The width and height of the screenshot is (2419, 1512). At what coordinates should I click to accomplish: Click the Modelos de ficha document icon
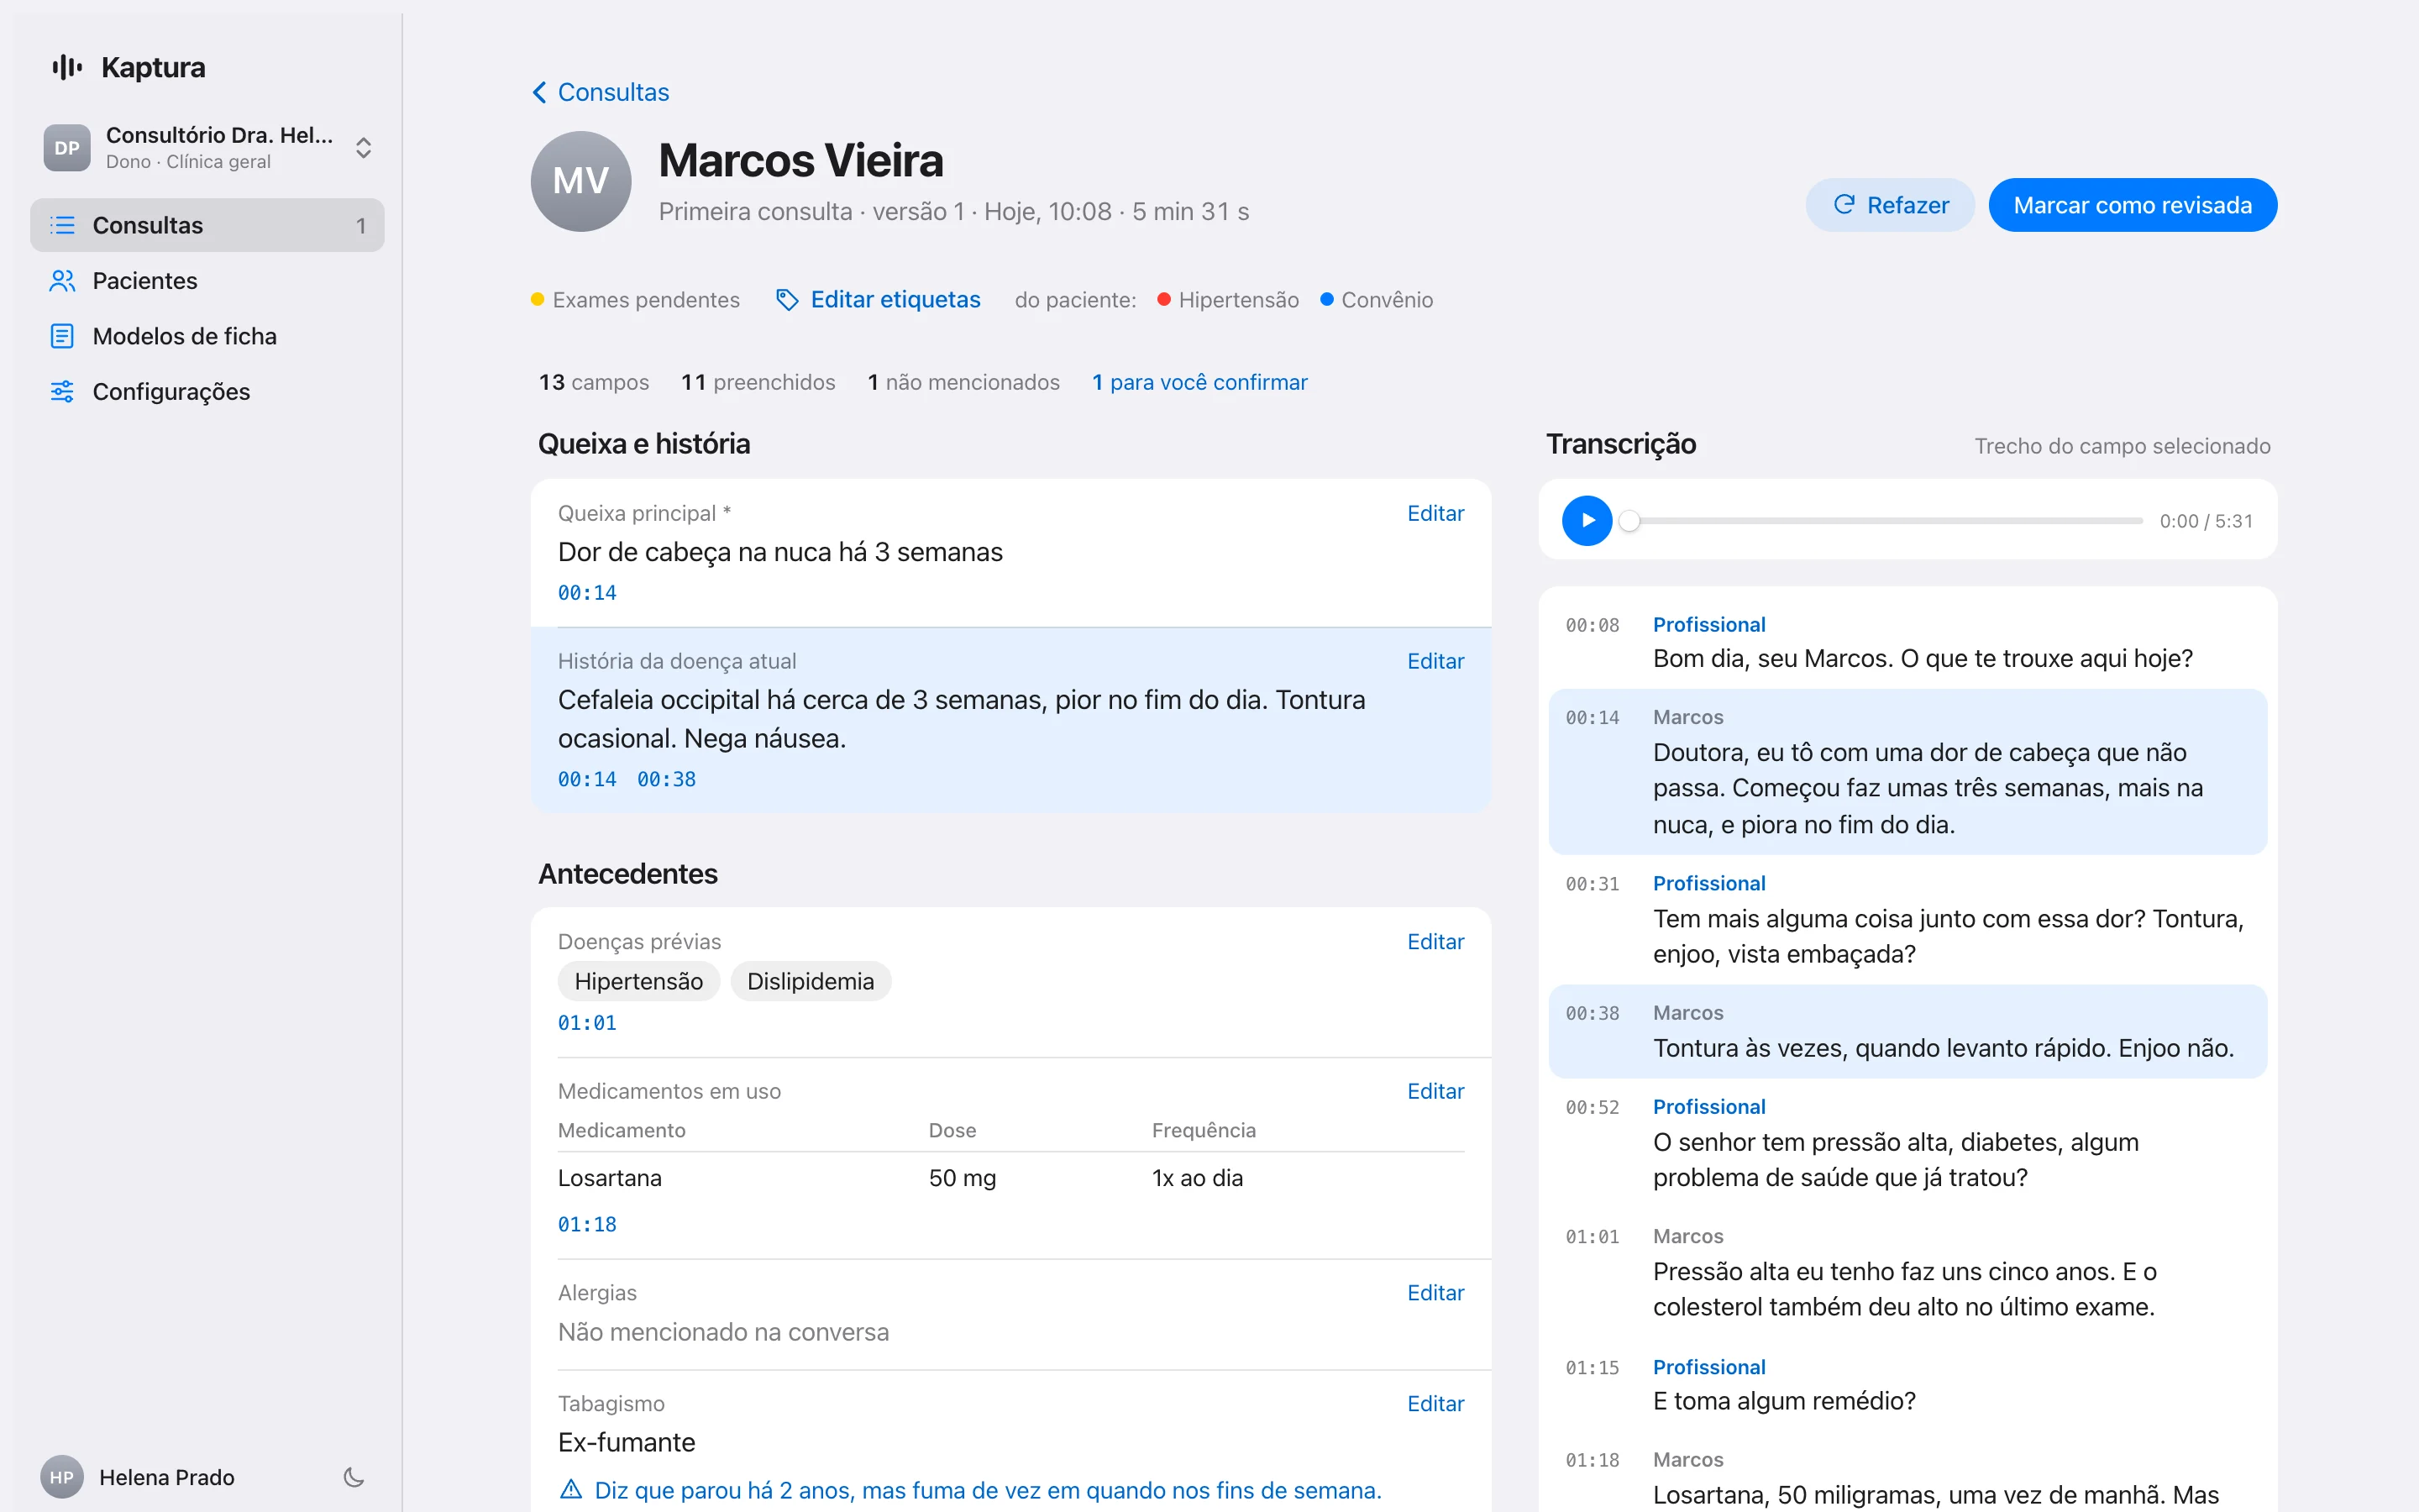[62, 336]
